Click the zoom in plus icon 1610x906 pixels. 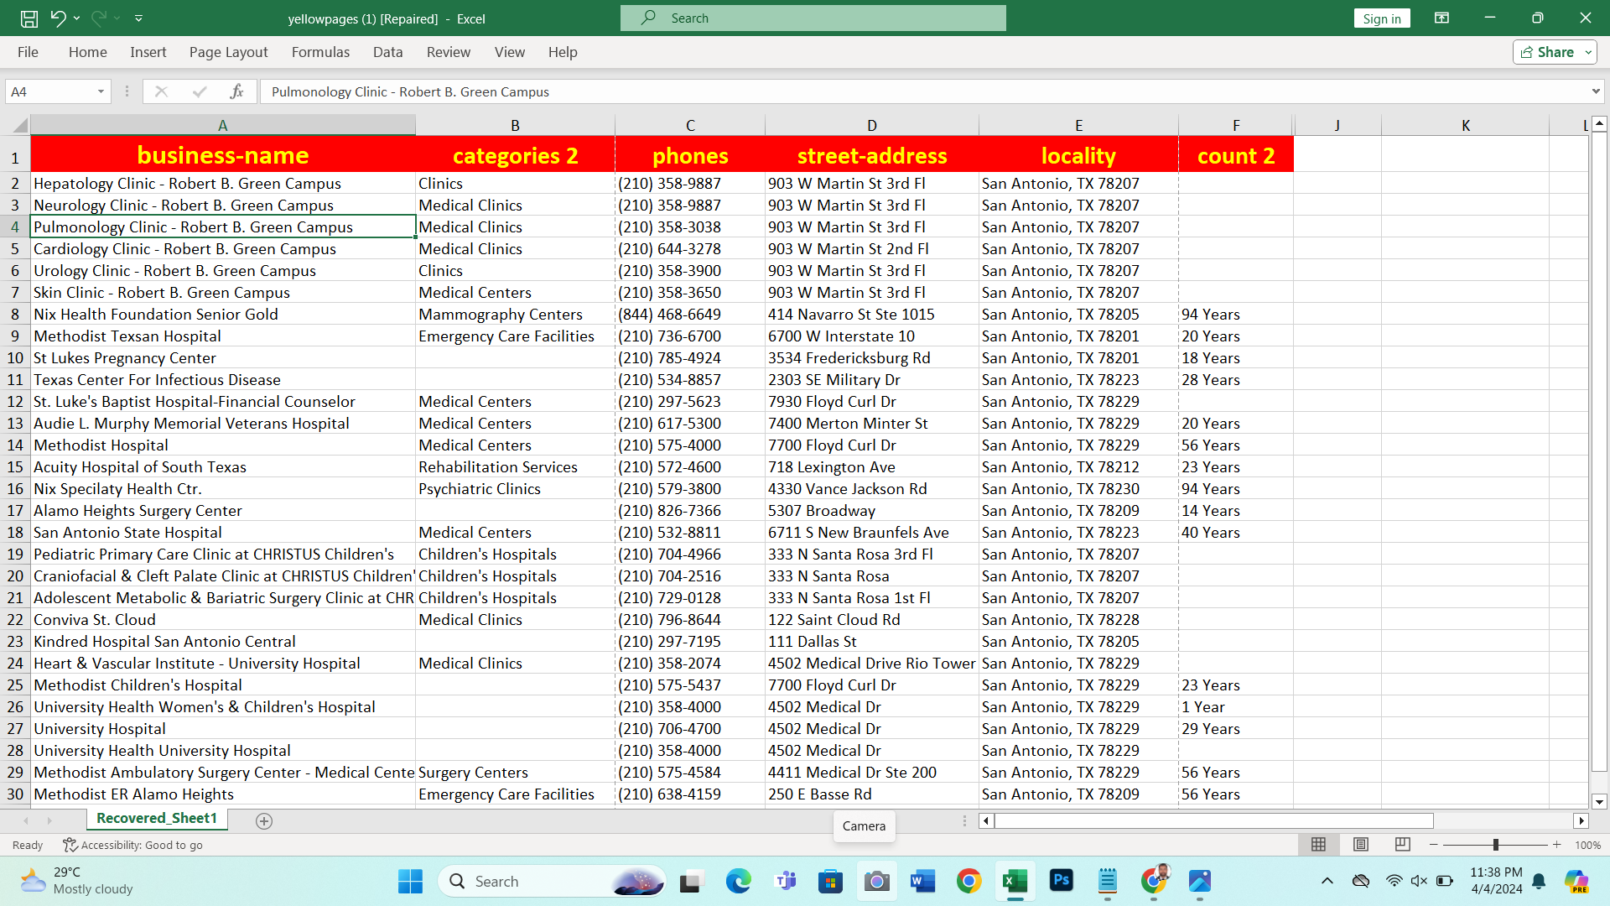tap(1557, 845)
